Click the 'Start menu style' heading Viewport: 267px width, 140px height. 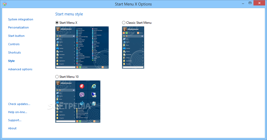click(69, 14)
